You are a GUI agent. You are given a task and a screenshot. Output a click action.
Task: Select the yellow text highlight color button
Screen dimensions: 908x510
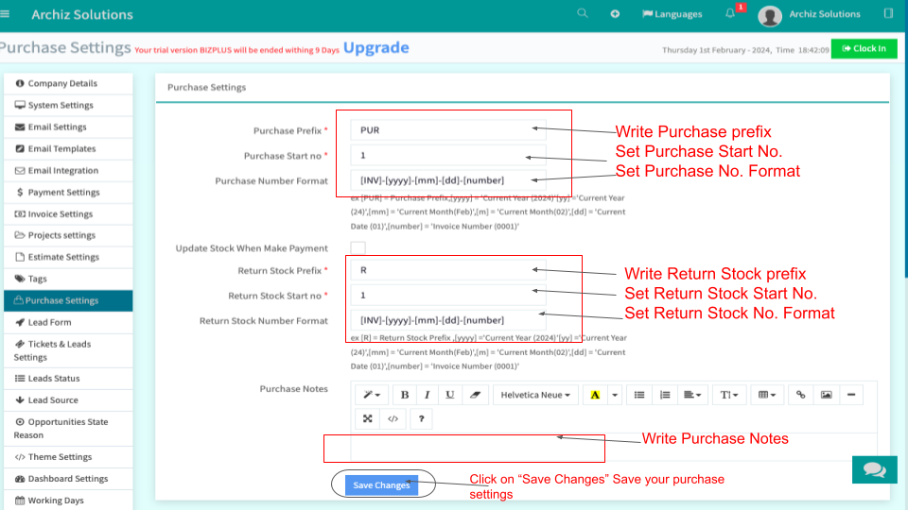[x=594, y=395]
